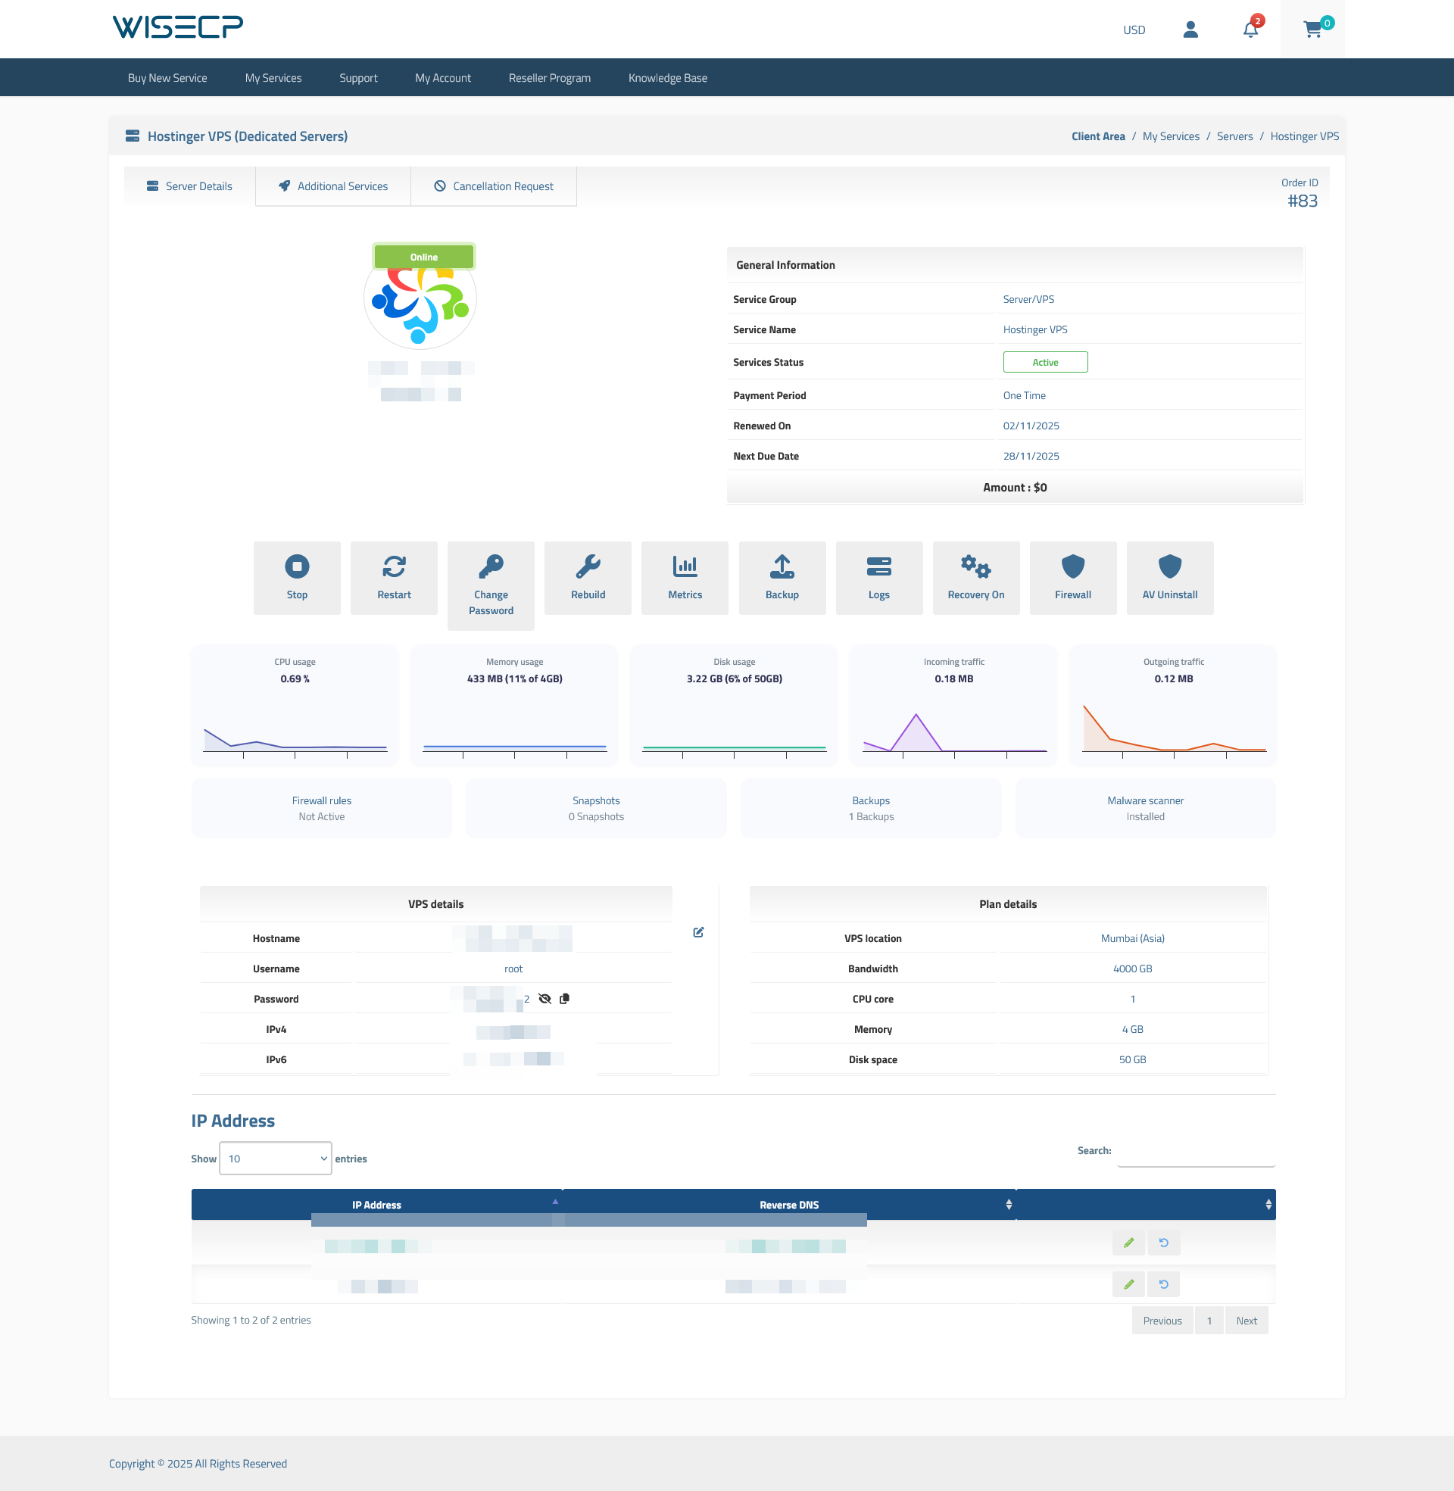Open the USD currency selector
Screen dimensions: 1454x1491
click(1134, 30)
